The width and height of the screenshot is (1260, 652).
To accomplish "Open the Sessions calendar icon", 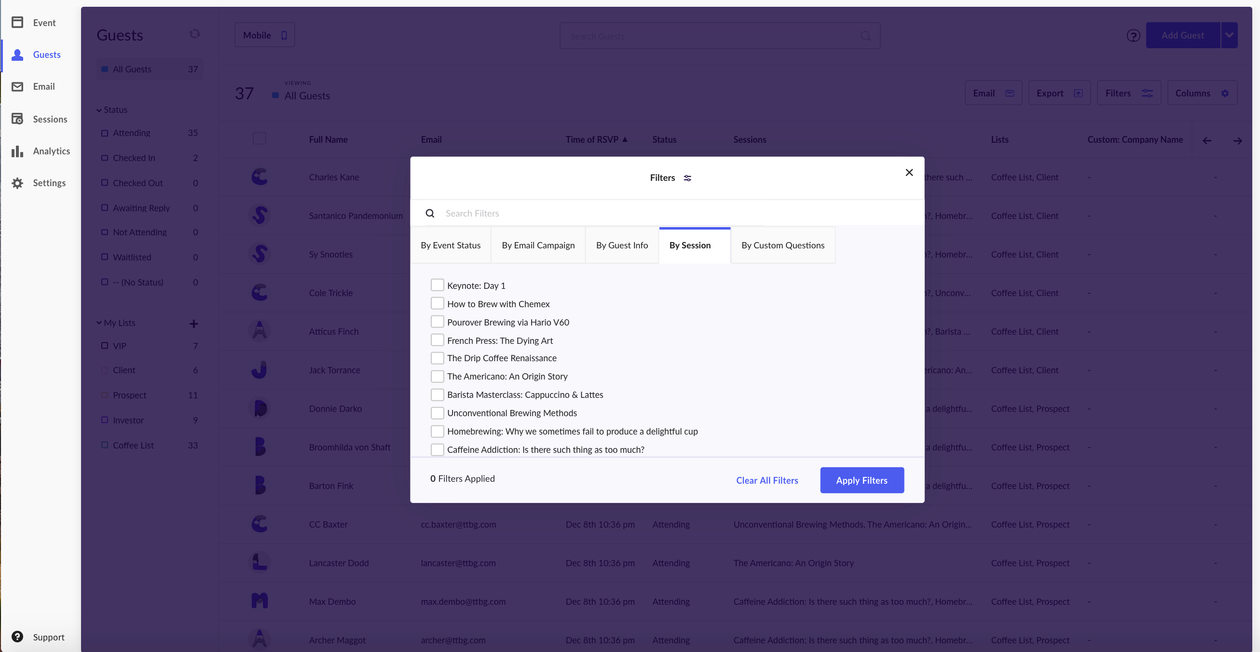I will click(17, 119).
